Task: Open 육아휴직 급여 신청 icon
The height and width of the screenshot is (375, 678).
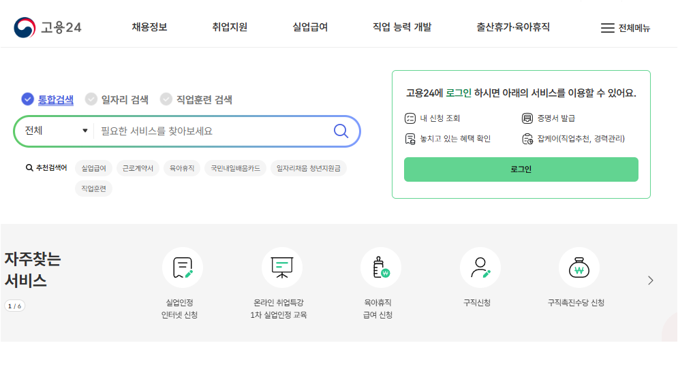Action: pos(381,267)
